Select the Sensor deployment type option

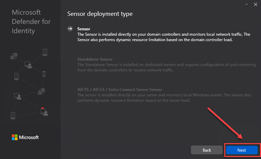pyautogui.click(x=84, y=29)
